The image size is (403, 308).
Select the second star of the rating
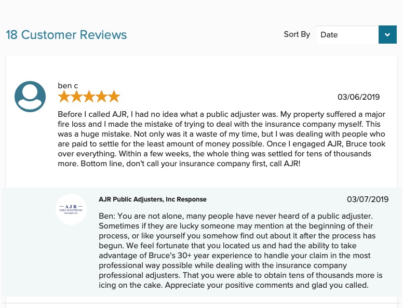click(x=76, y=97)
